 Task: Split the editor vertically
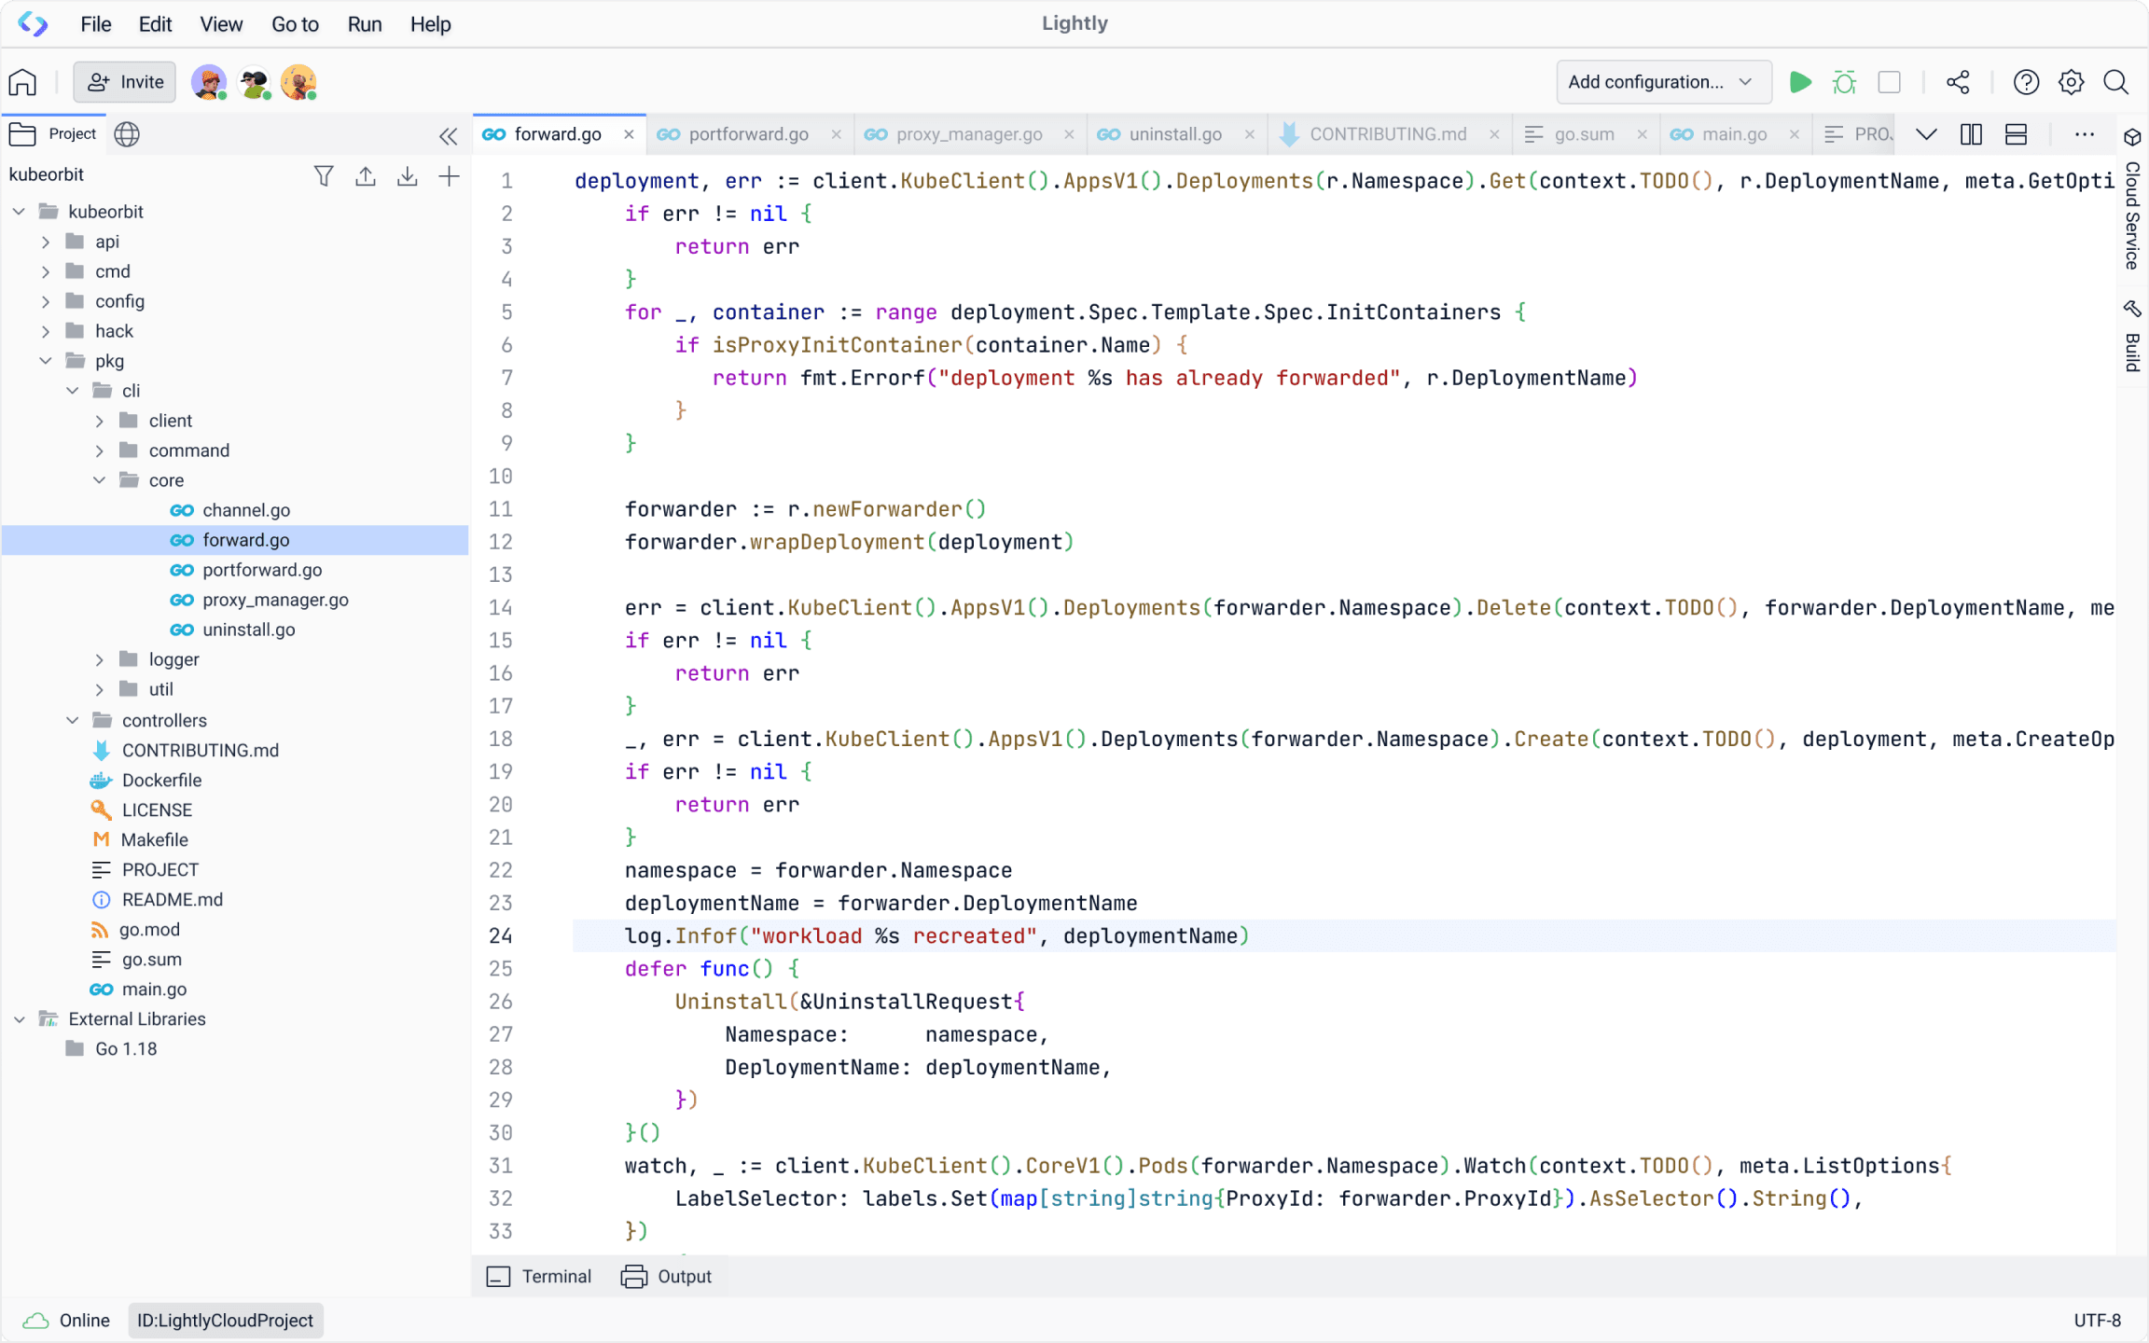1972,133
